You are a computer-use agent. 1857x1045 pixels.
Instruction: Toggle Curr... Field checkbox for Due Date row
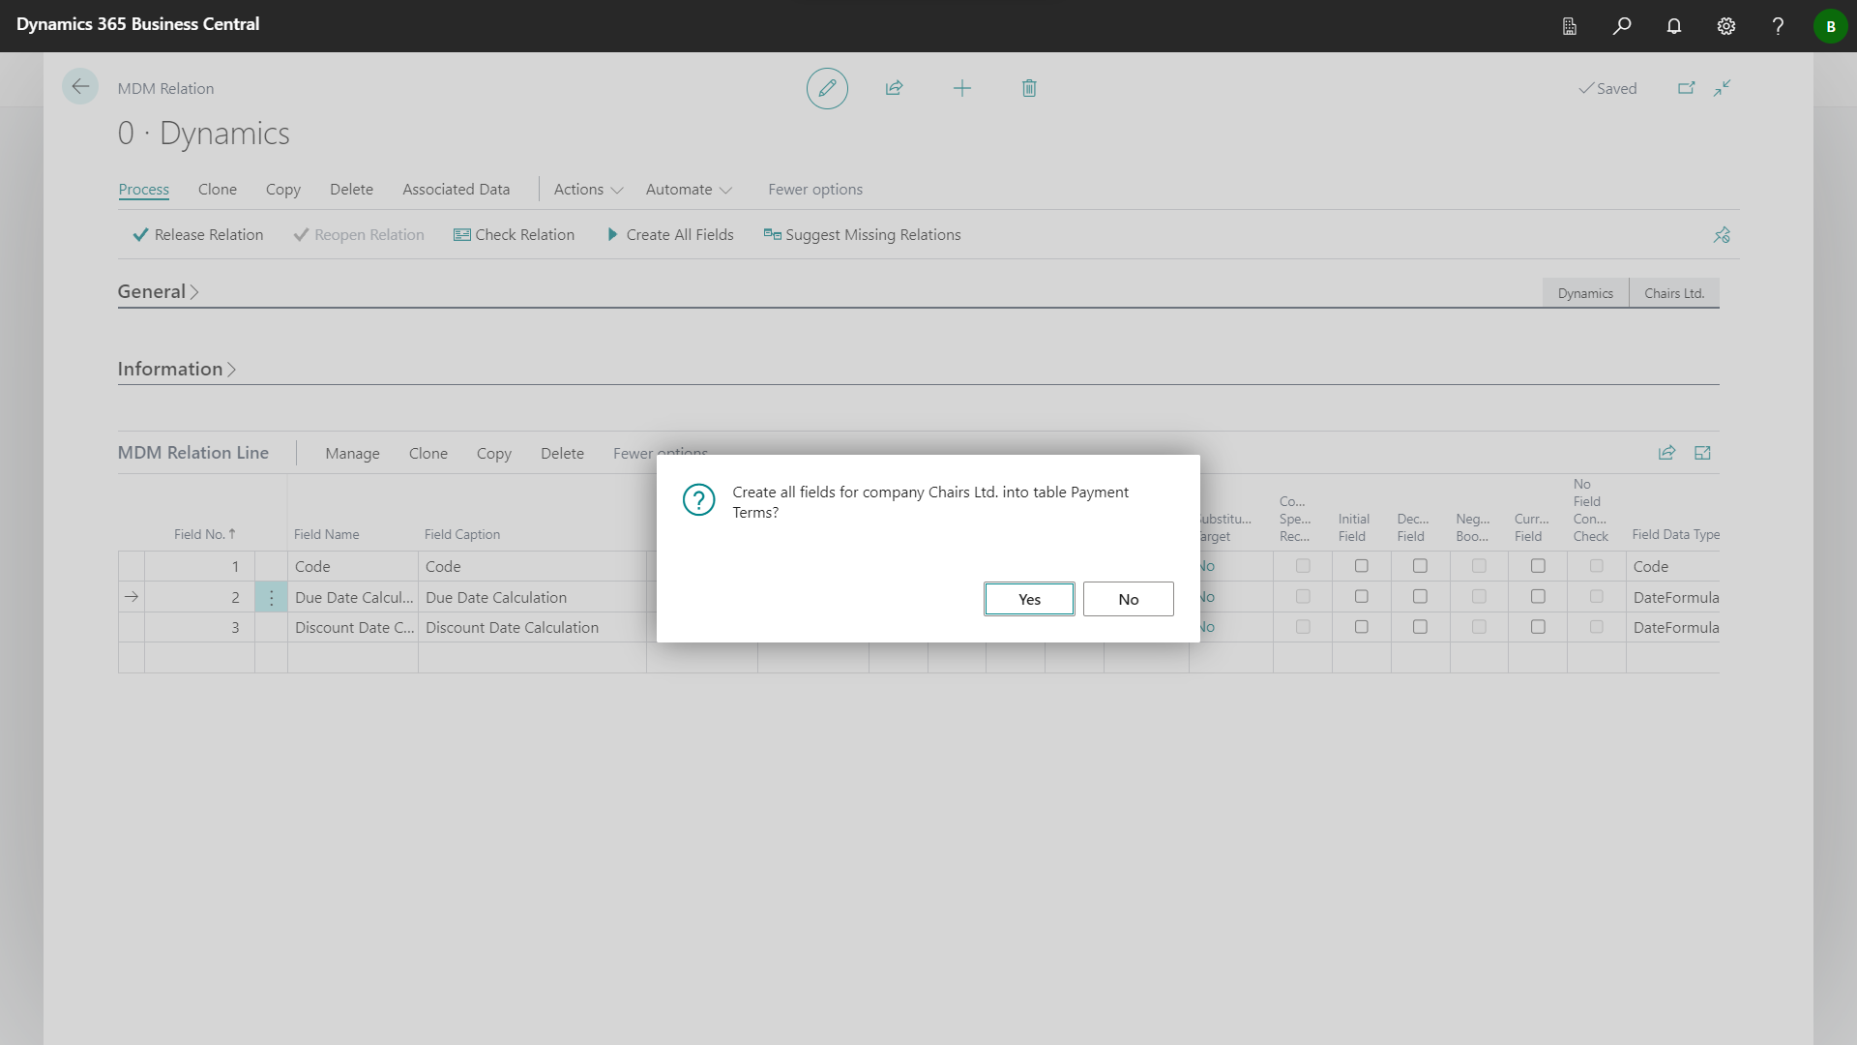tap(1538, 597)
